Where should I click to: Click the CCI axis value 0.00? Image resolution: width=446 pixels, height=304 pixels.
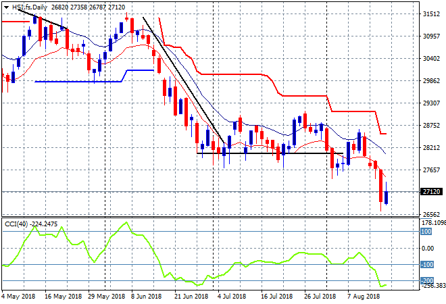tap(428, 248)
